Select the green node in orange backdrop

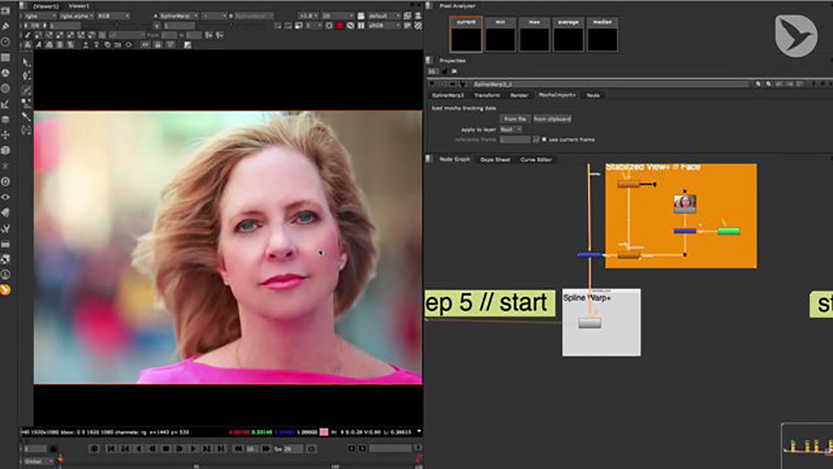point(728,231)
